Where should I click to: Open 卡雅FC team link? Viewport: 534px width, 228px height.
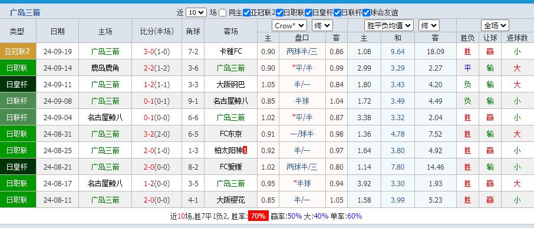pos(231,52)
